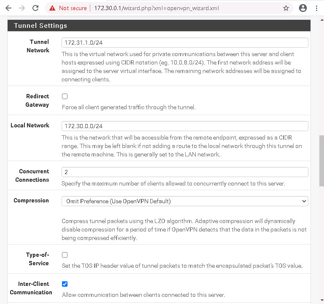Click the Tunnel Settings section header

click(x=159, y=26)
